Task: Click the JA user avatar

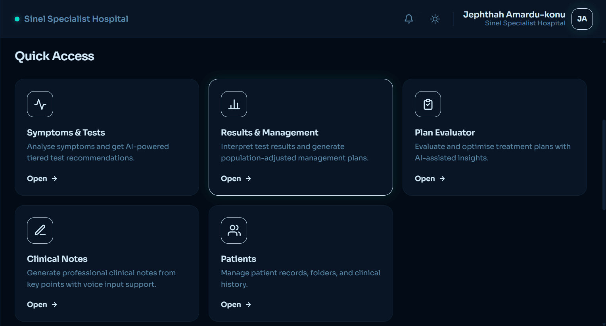Action: point(582,19)
